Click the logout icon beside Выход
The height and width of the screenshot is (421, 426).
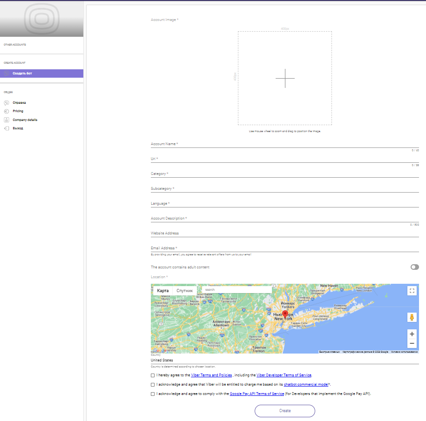[x=7, y=128]
